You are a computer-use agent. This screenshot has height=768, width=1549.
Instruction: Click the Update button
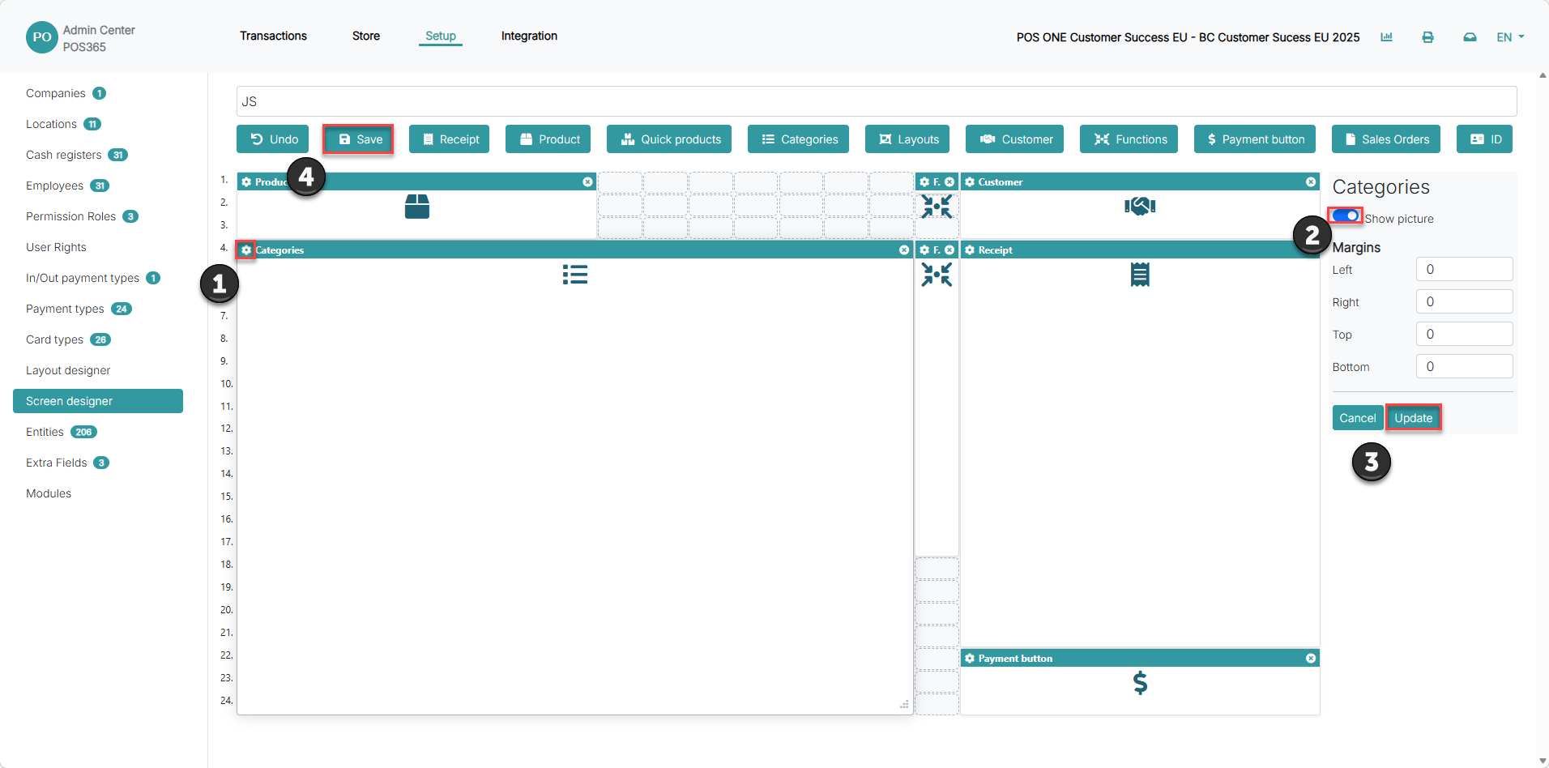click(1414, 418)
